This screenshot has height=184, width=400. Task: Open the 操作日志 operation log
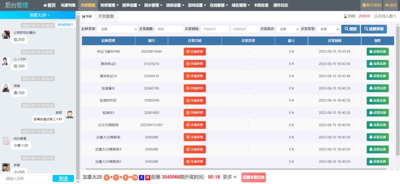[x=281, y=5]
